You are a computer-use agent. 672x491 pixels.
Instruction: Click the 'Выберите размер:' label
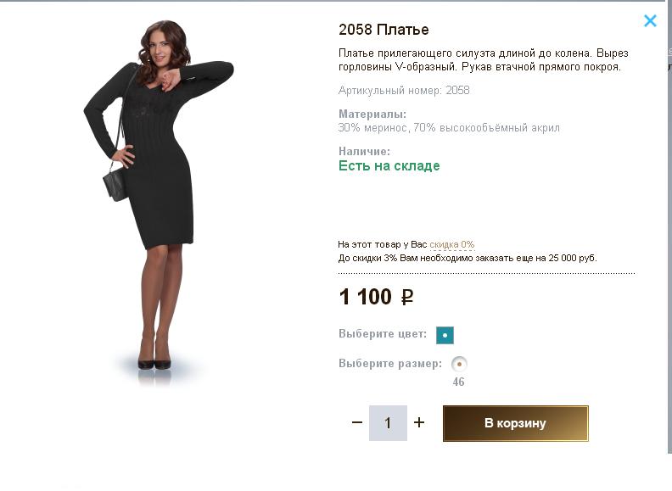point(390,364)
